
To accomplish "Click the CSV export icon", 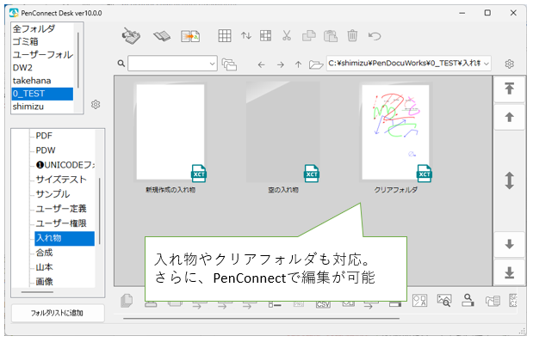I will click(323, 304).
